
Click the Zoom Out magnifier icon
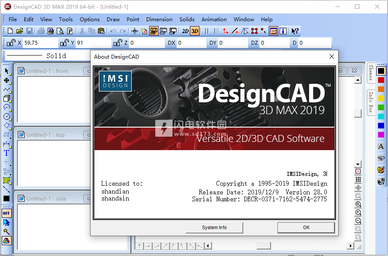[358, 220]
